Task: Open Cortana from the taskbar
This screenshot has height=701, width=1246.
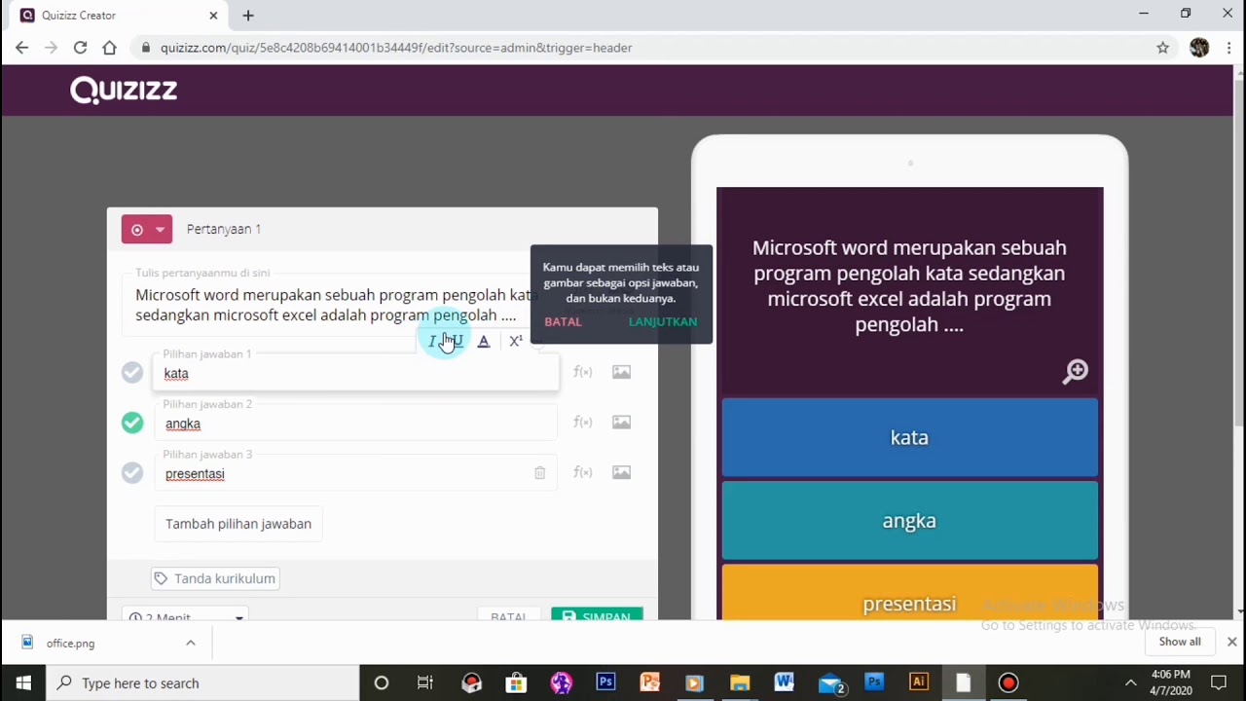Action: (382, 683)
